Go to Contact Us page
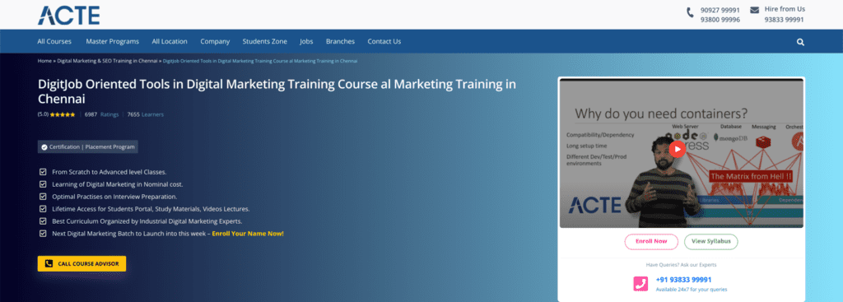Viewport: 843px width, 302px height. click(384, 41)
